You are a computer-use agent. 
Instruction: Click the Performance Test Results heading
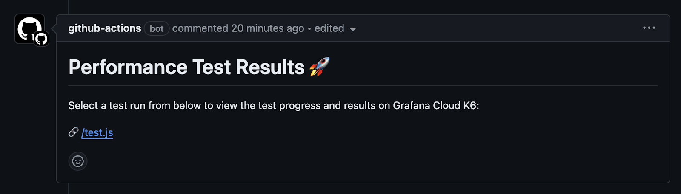(x=186, y=67)
